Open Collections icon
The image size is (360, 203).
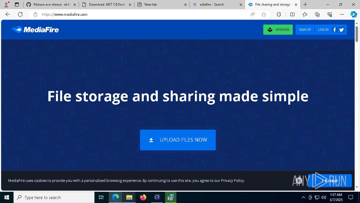[317, 14]
